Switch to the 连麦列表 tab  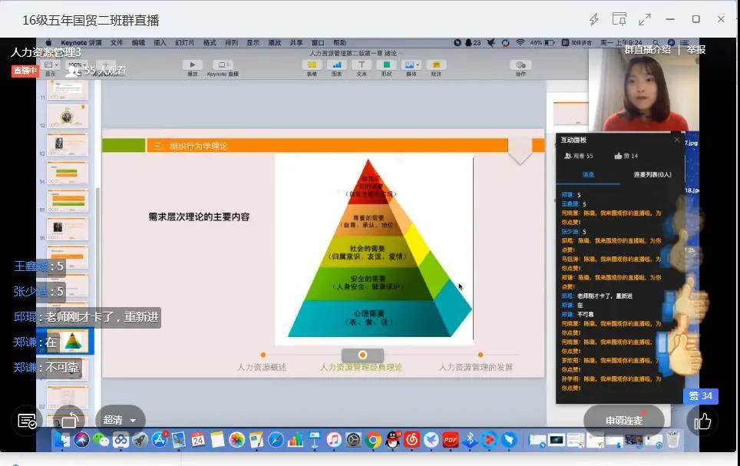coord(652,175)
